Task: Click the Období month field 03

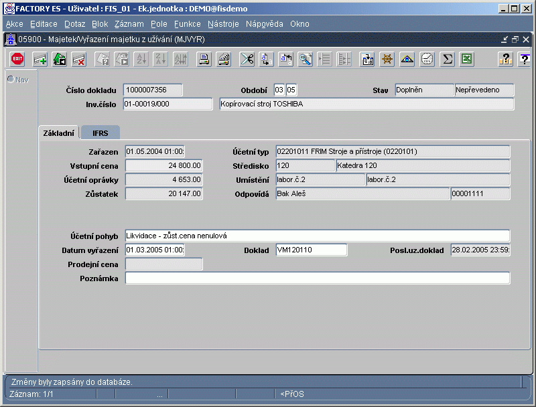Action: pyautogui.click(x=279, y=90)
